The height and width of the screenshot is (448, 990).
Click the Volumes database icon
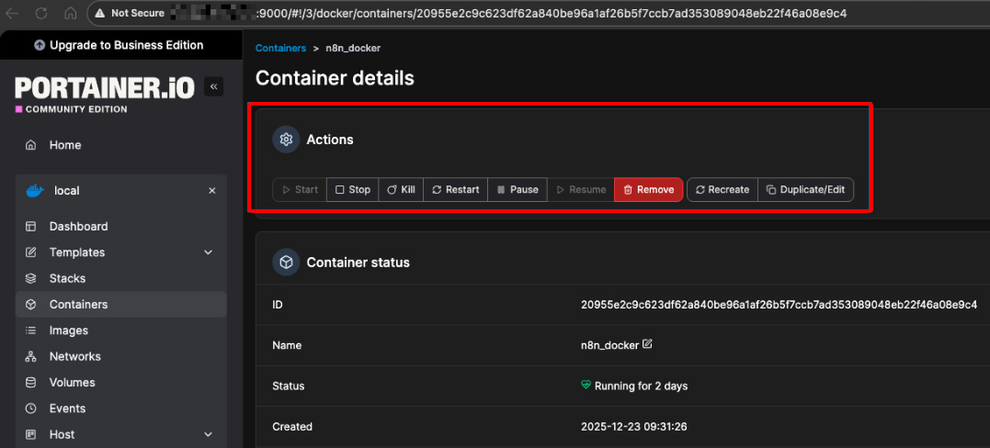click(x=30, y=383)
